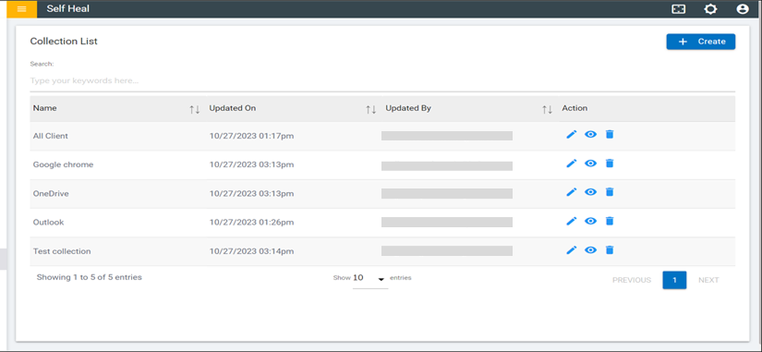Open the hamburger navigation menu
762x352 pixels.
coord(22,9)
